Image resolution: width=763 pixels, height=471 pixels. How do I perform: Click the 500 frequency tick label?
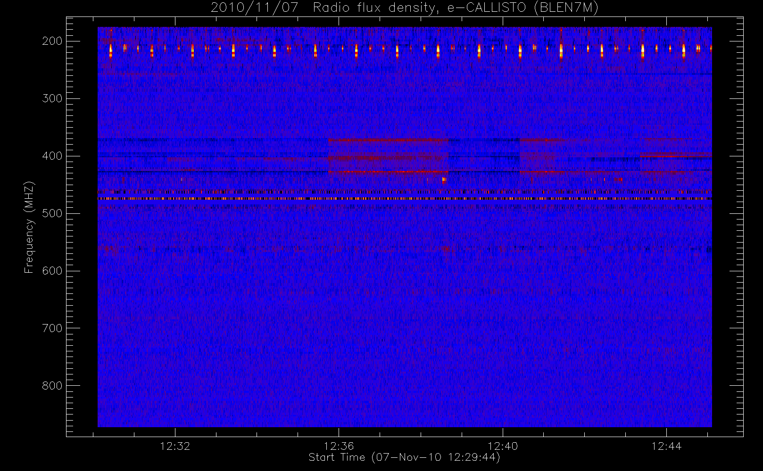click(52, 213)
